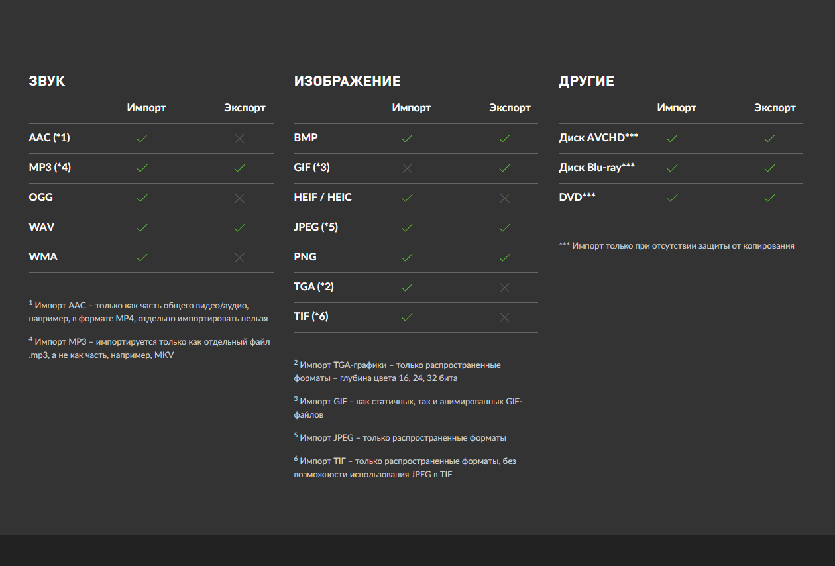Click the WMA import checkmark icon

tap(142, 258)
